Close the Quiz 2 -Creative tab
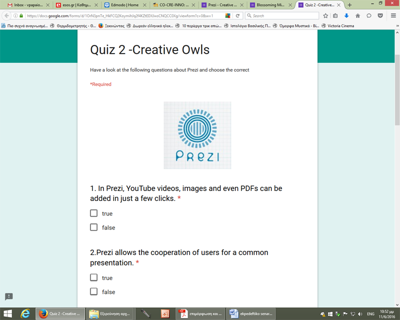 point(339,5)
